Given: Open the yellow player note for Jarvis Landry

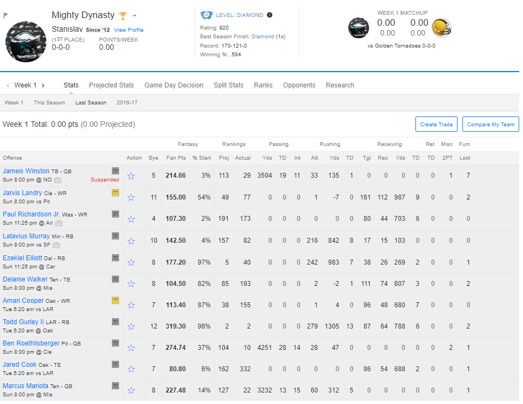Looking at the screenshot, I should pos(115,192).
